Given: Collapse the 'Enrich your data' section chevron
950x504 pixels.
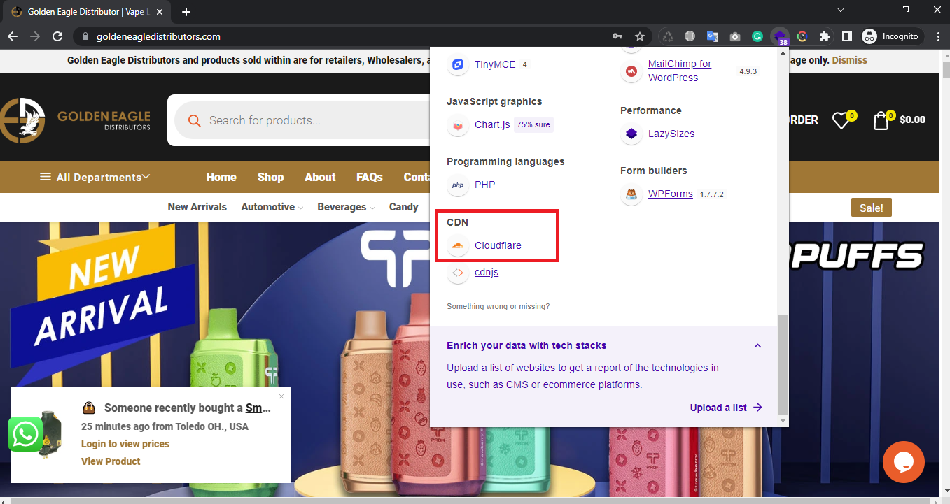Looking at the screenshot, I should (x=757, y=345).
